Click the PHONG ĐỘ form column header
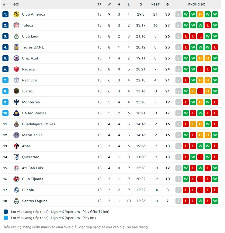 [197, 5]
